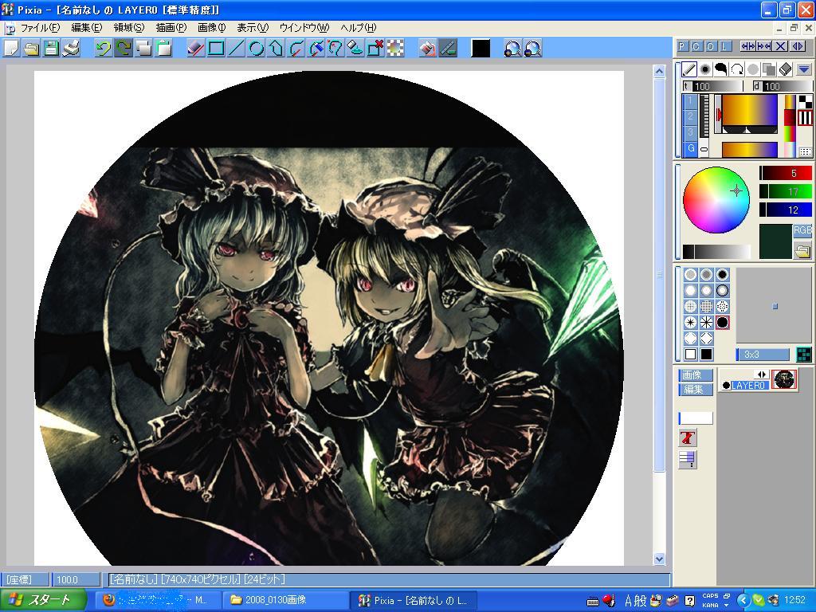
Task: Select gradient slot 1
Action: pos(690,101)
